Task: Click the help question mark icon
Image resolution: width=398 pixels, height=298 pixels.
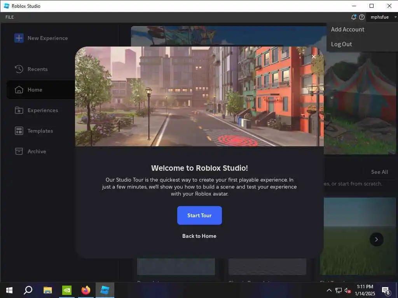Action: click(x=362, y=17)
